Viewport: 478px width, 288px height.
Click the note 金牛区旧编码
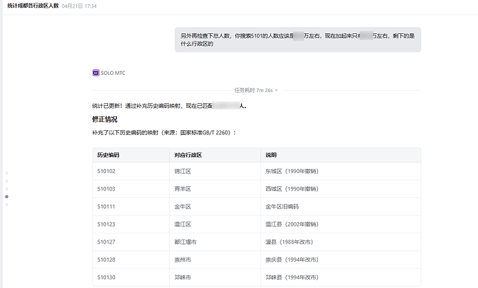tap(282, 206)
